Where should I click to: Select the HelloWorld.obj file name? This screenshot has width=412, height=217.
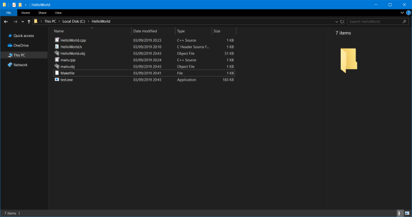[73, 53]
